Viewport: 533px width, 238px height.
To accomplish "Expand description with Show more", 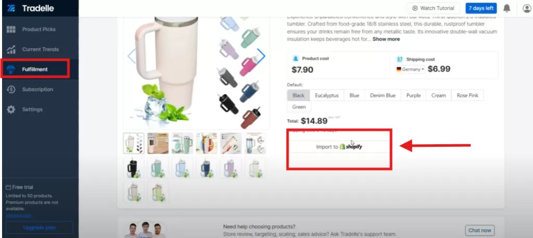I will coord(386,39).
